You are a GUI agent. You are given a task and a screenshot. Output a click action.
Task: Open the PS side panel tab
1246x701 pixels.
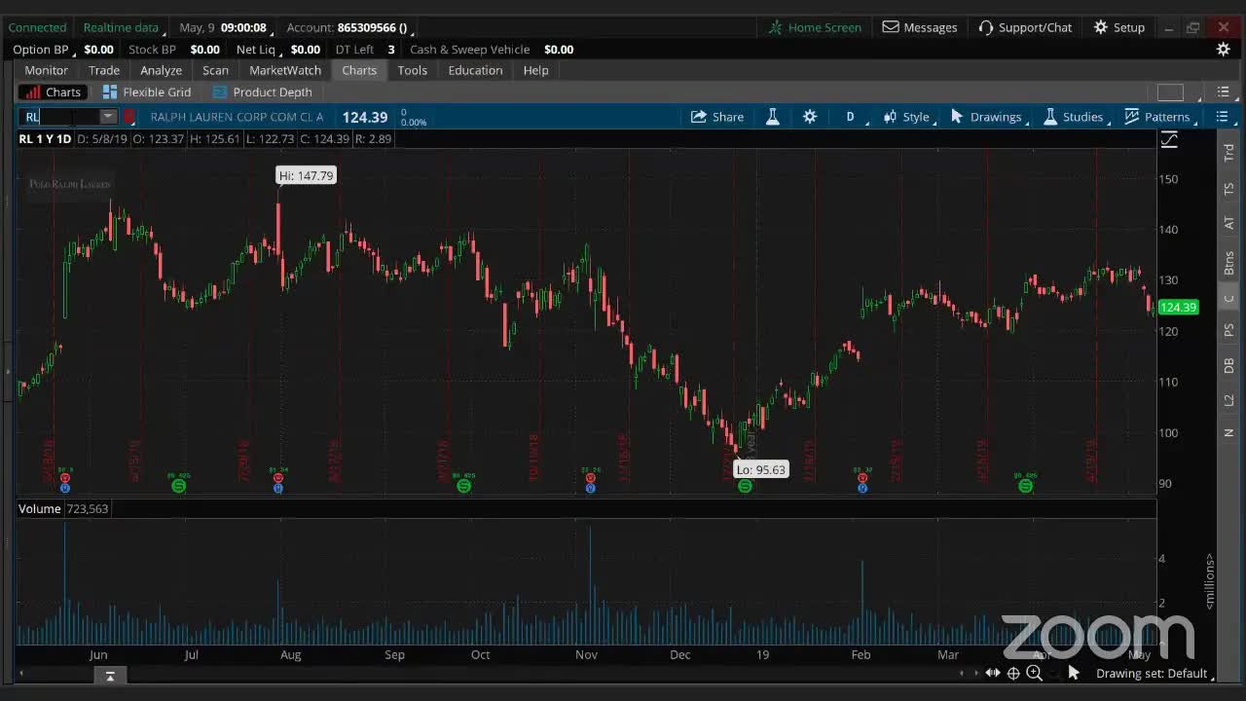pyautogui.click(x=1228, y=330)
